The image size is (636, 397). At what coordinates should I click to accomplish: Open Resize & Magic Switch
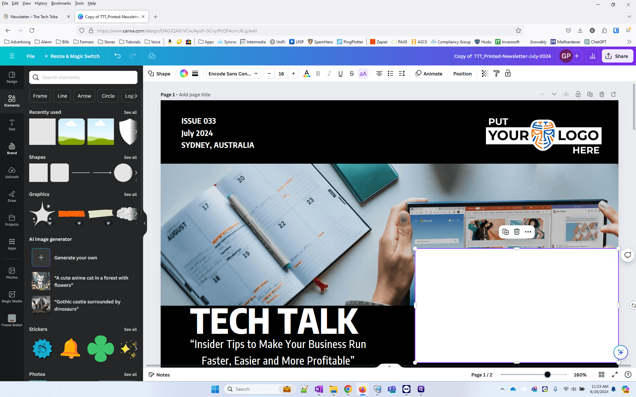[x=72, y=56]
